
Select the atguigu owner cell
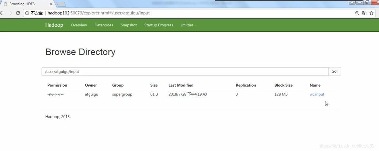[x=91, y=94]
